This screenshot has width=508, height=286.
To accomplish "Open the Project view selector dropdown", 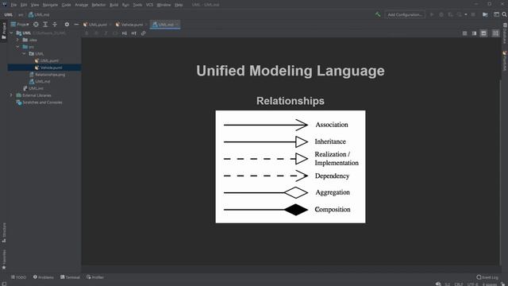I will 20,25.
